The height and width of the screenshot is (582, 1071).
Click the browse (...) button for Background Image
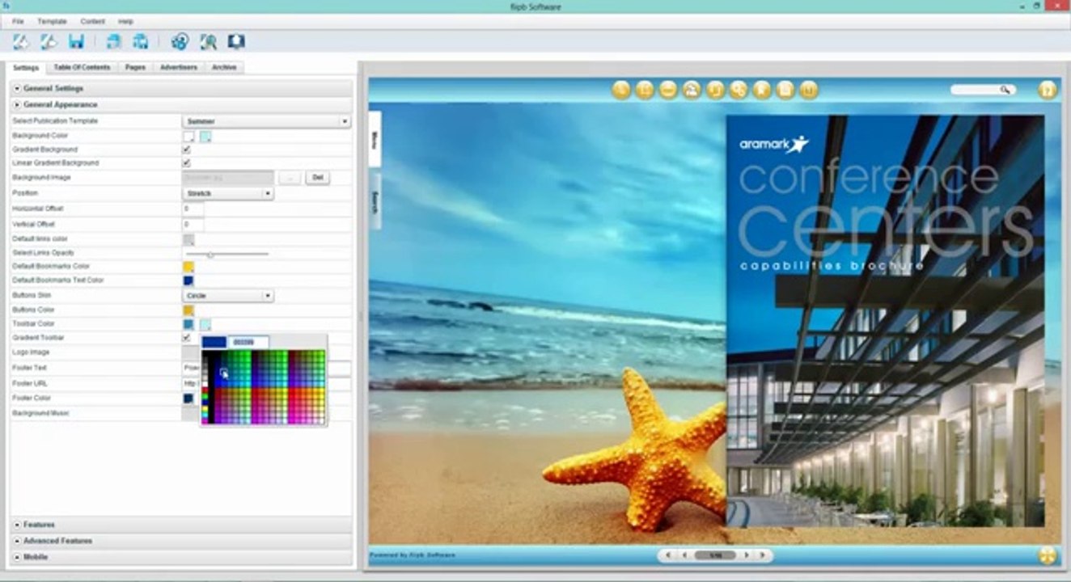coord(290,177)
